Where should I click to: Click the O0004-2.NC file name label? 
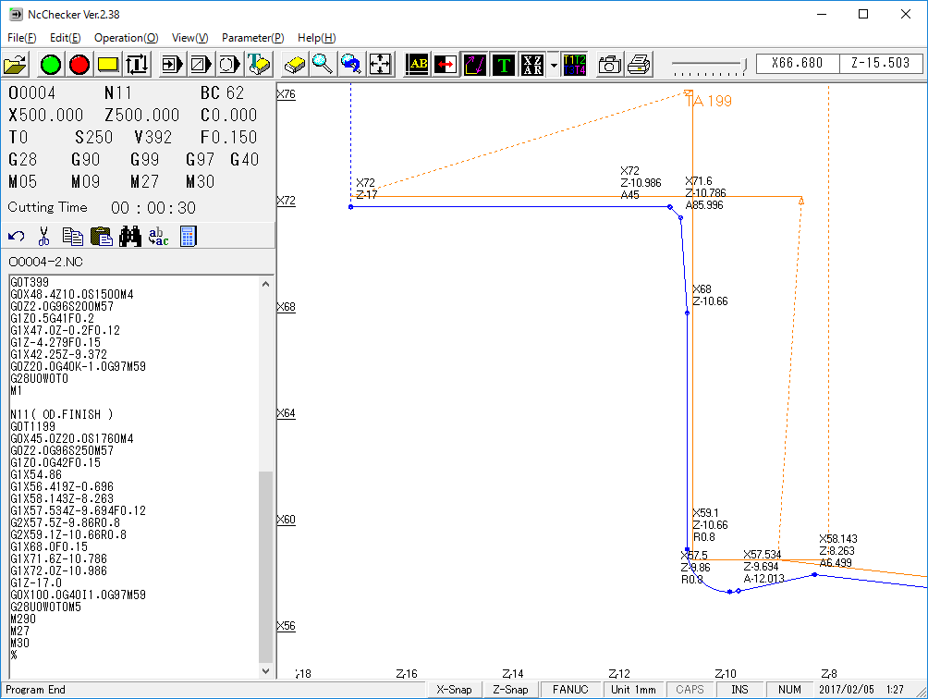point(45,263)
